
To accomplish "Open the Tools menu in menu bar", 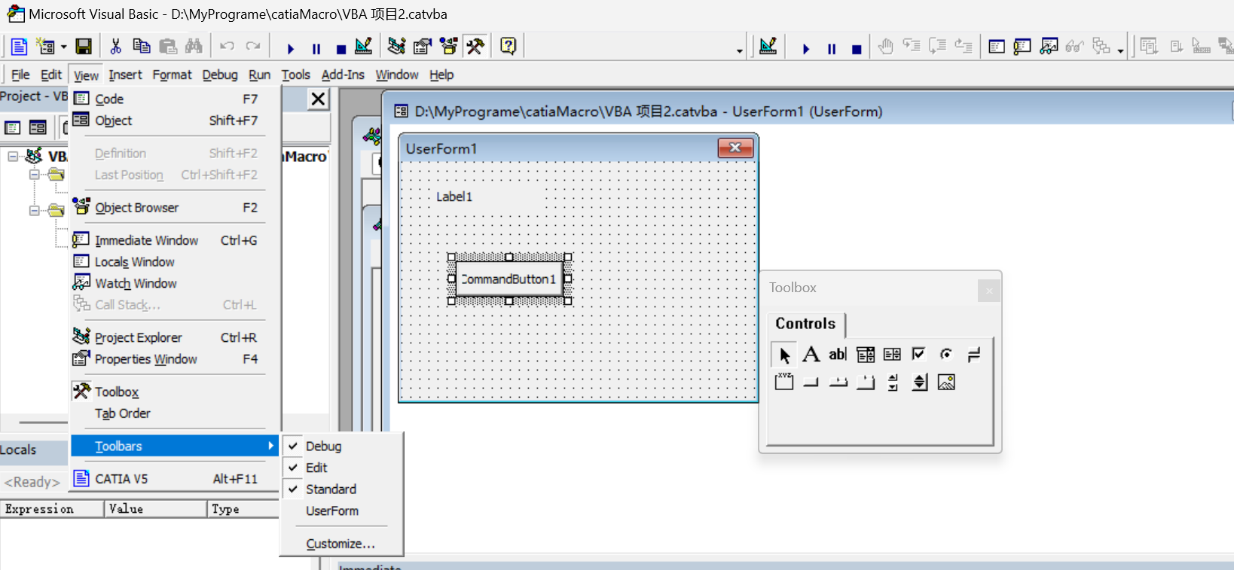I will (296, 75).
